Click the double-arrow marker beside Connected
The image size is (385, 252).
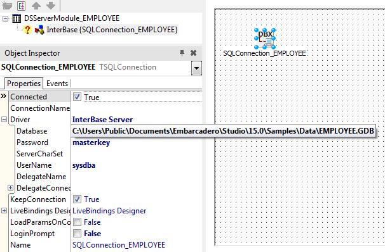pos(3,96)
